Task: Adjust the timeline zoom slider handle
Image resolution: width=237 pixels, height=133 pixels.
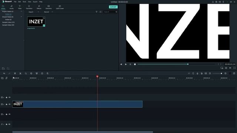Action: tap(221, 74)
